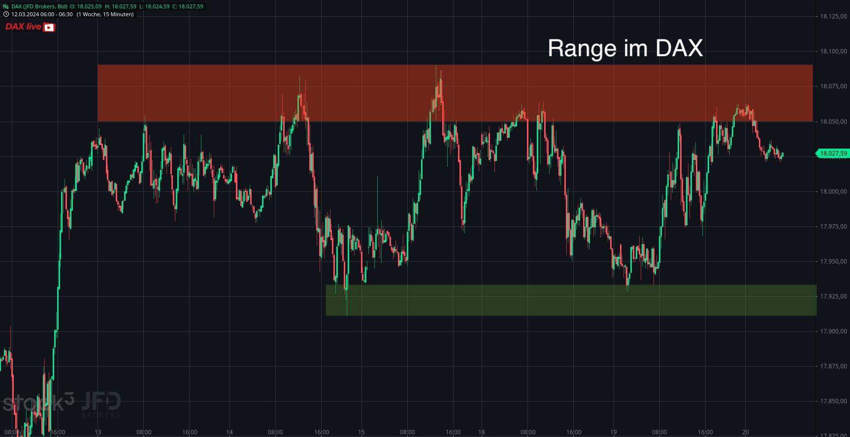Select the 'Range im DAX' text annotation
The height and width of the screenshot is (437, 850).
[x=625, y=48]
